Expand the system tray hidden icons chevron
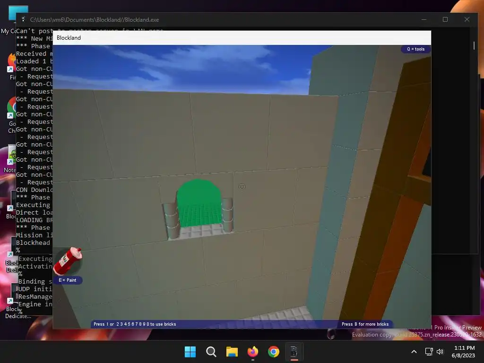The width and height of the screenshot is (484, 363). tap(414, 352)
